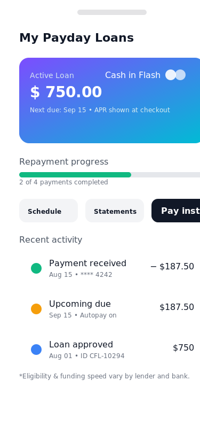200x434 pixels.
Task: Click the −$187.50 payment amount
Action: pyautogui.click(x=172, y=267)
